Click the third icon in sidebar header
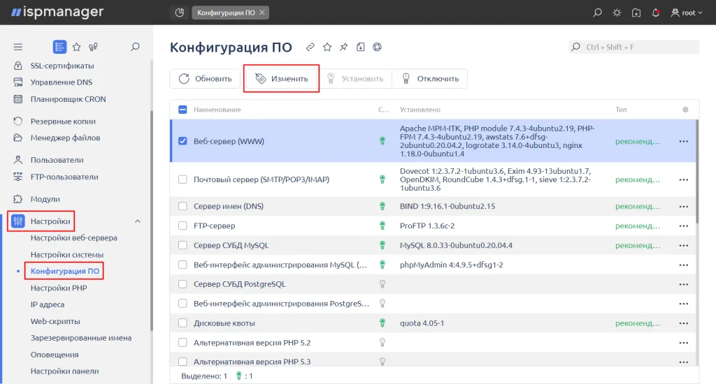Image resolution: width=716 pixels, height=384 pixels. pyautogui.click(x=93, y=47)
